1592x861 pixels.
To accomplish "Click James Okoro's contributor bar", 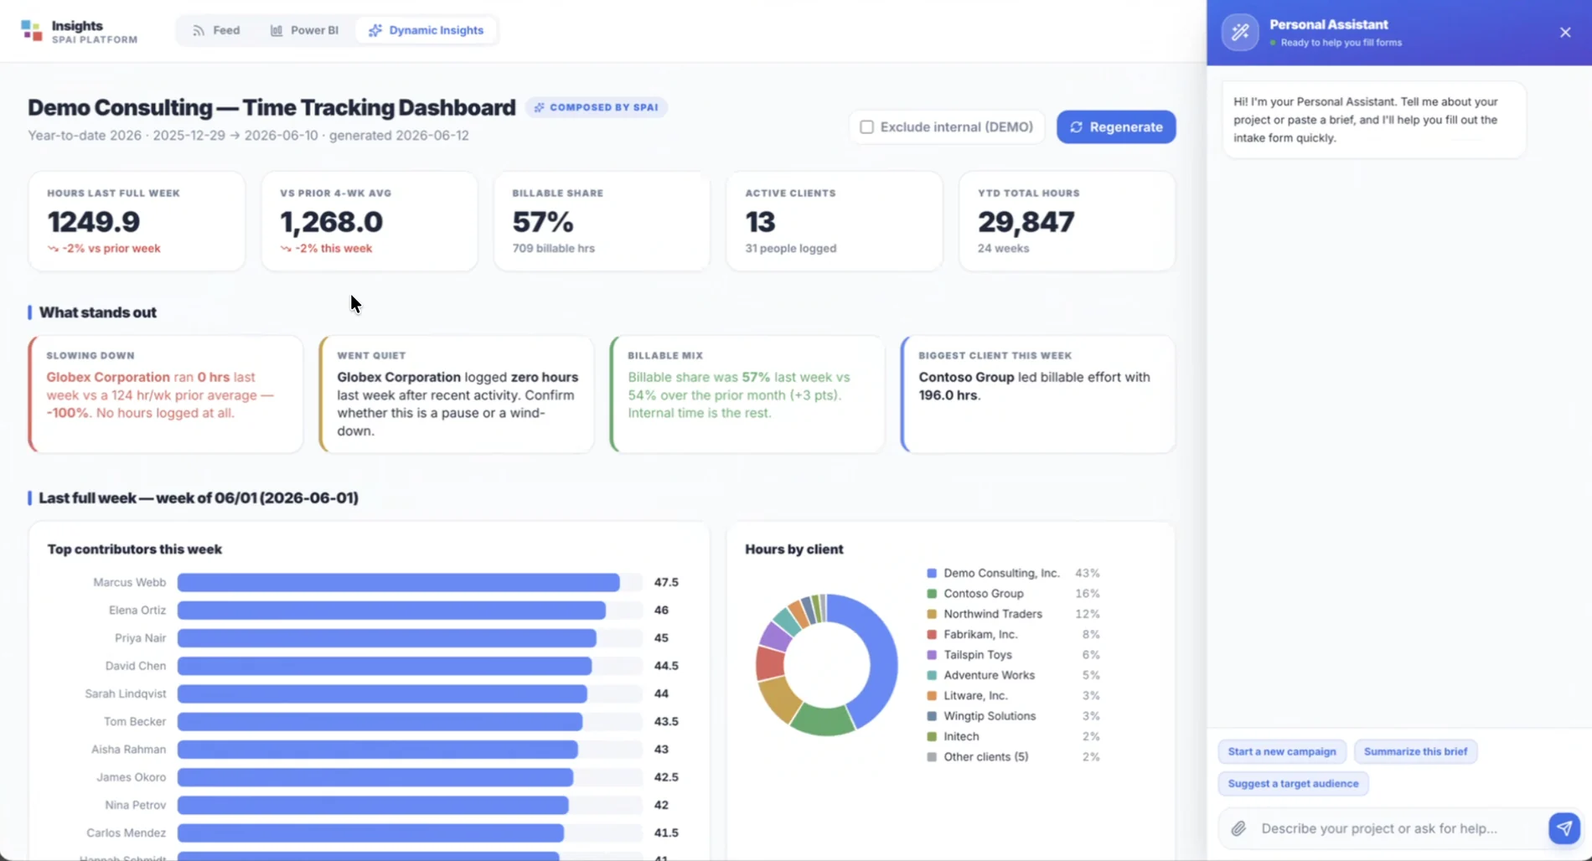I will (x=375, y=777).
